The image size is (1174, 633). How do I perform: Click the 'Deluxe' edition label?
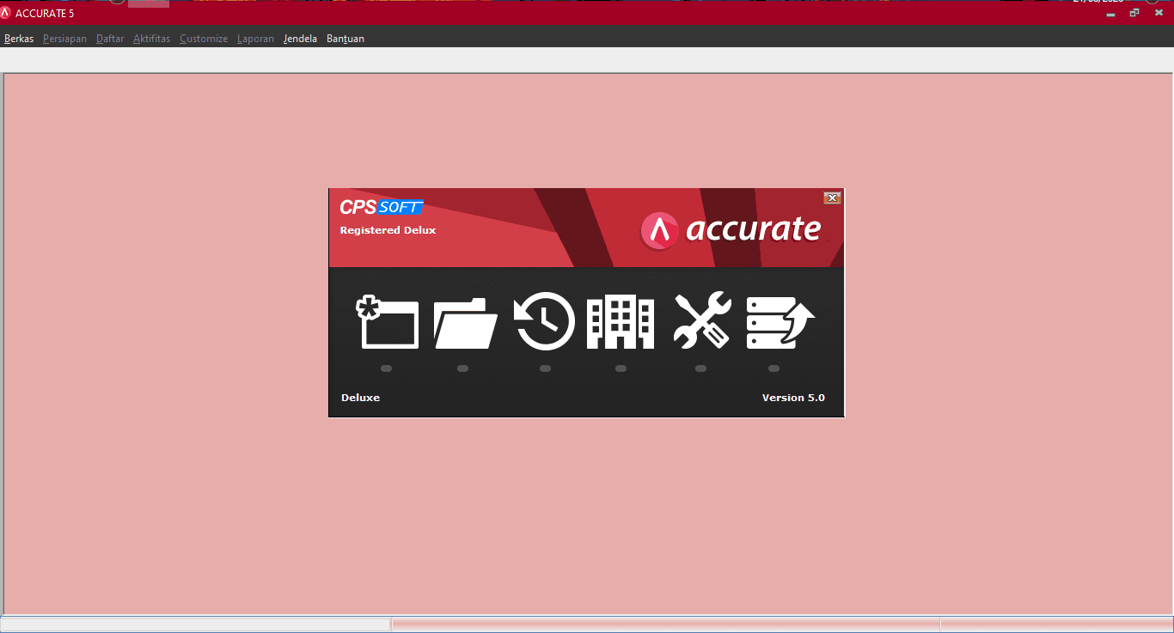click(x=360, y=398)
